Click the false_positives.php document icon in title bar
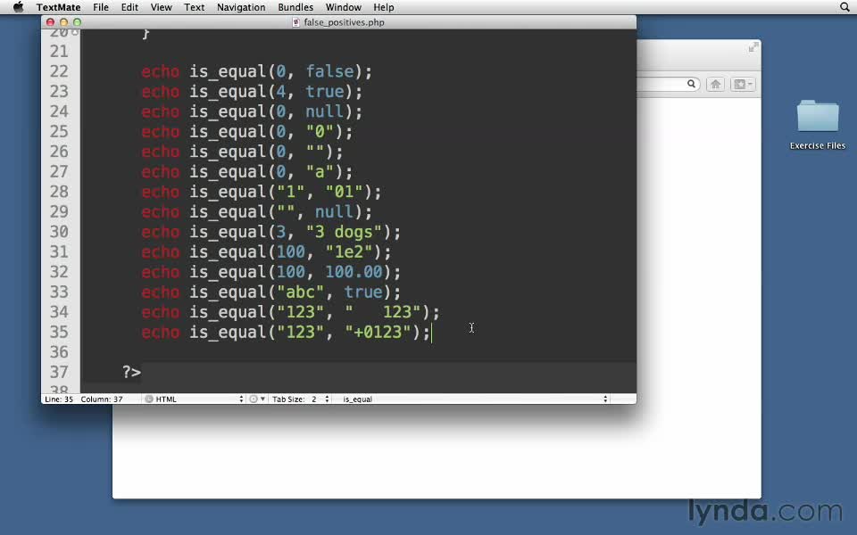 pyautogui.click(x=296, y=22)
